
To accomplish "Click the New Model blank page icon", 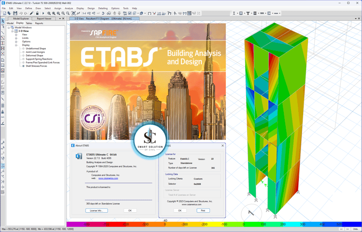I will coord(4,13).
